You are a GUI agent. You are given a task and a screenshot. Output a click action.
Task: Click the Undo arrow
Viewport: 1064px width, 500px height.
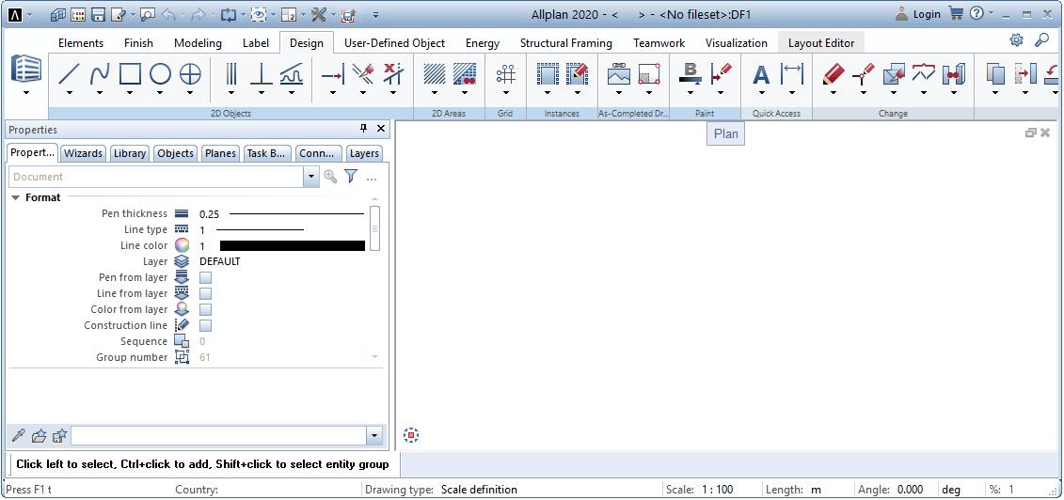pyautogui.click(x=168, y=14)
